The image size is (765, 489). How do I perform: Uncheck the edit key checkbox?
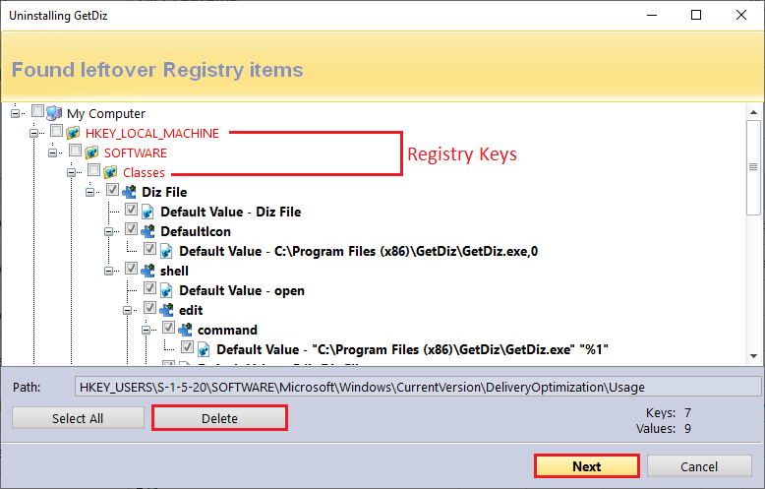149,307
